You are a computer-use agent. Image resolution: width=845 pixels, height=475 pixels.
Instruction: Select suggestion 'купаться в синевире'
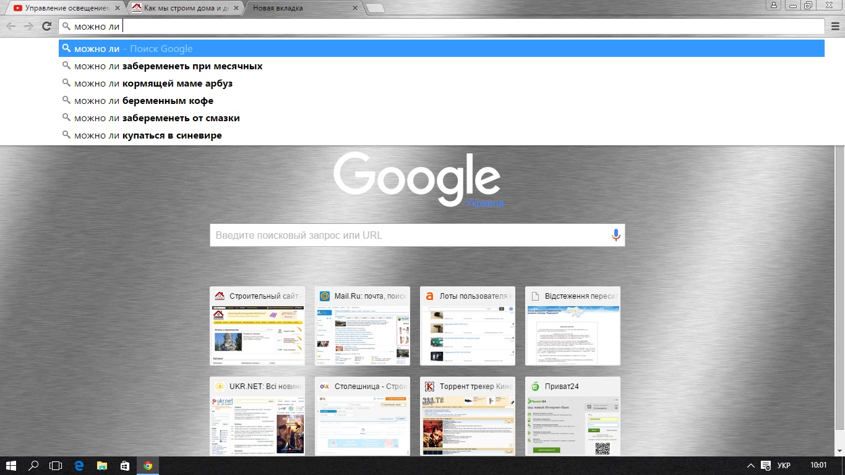point(442,135)
